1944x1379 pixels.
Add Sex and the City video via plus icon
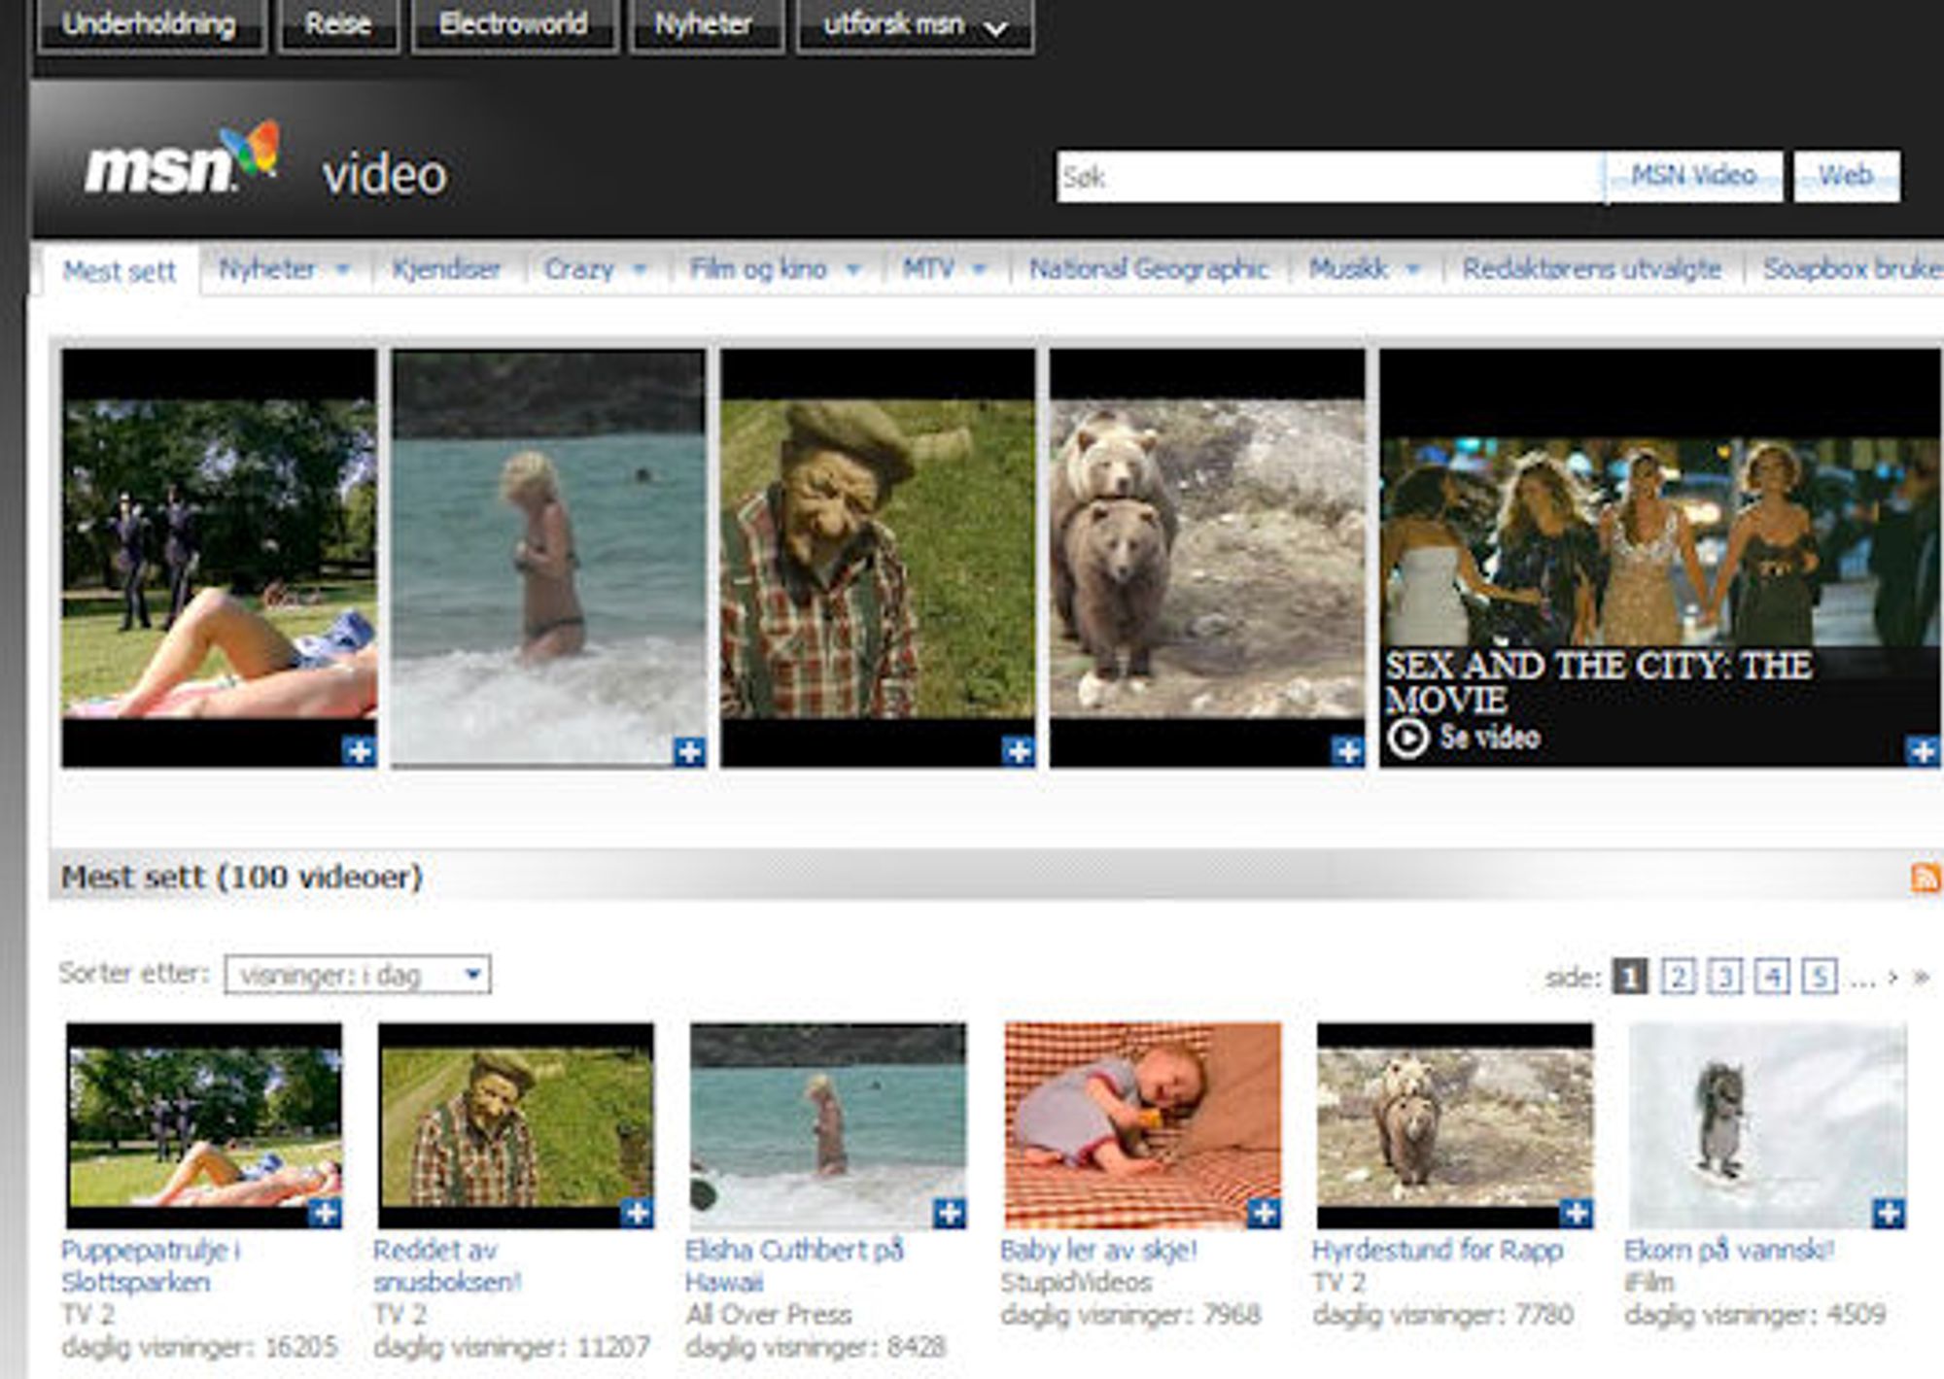(1922, 751)
